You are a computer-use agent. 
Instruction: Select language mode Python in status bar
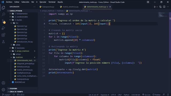tap(126, 95)
